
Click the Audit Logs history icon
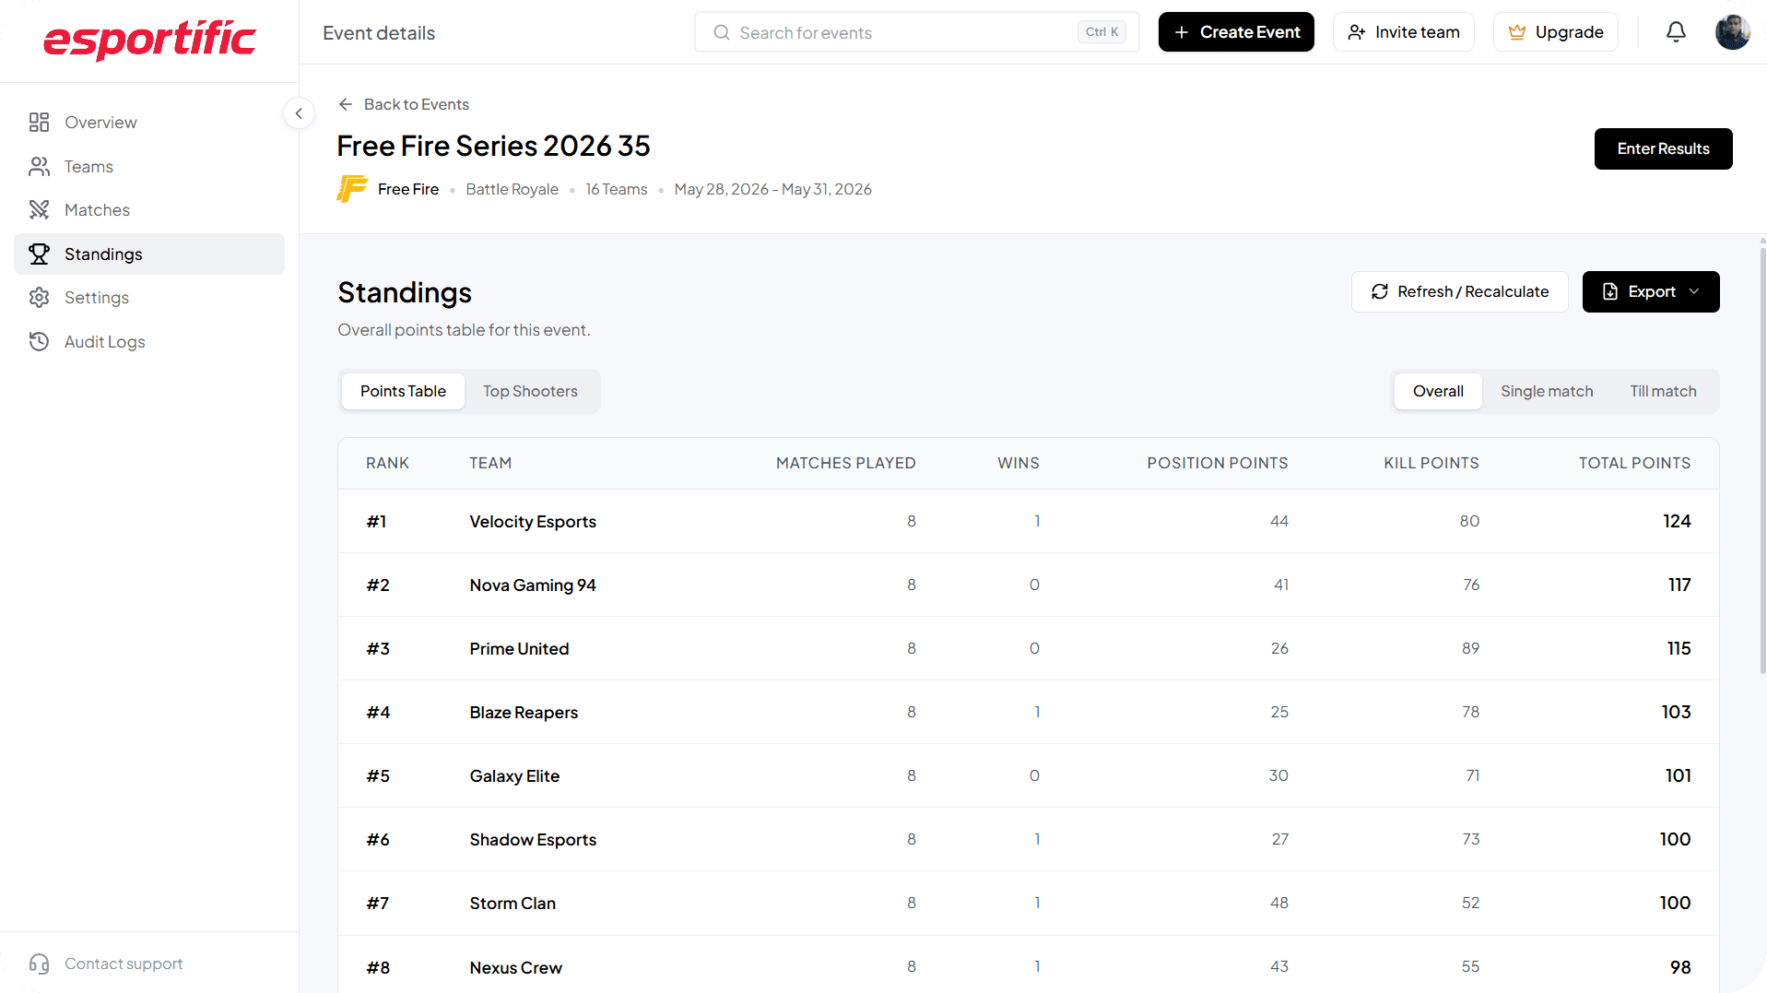[x=39, y=342]
